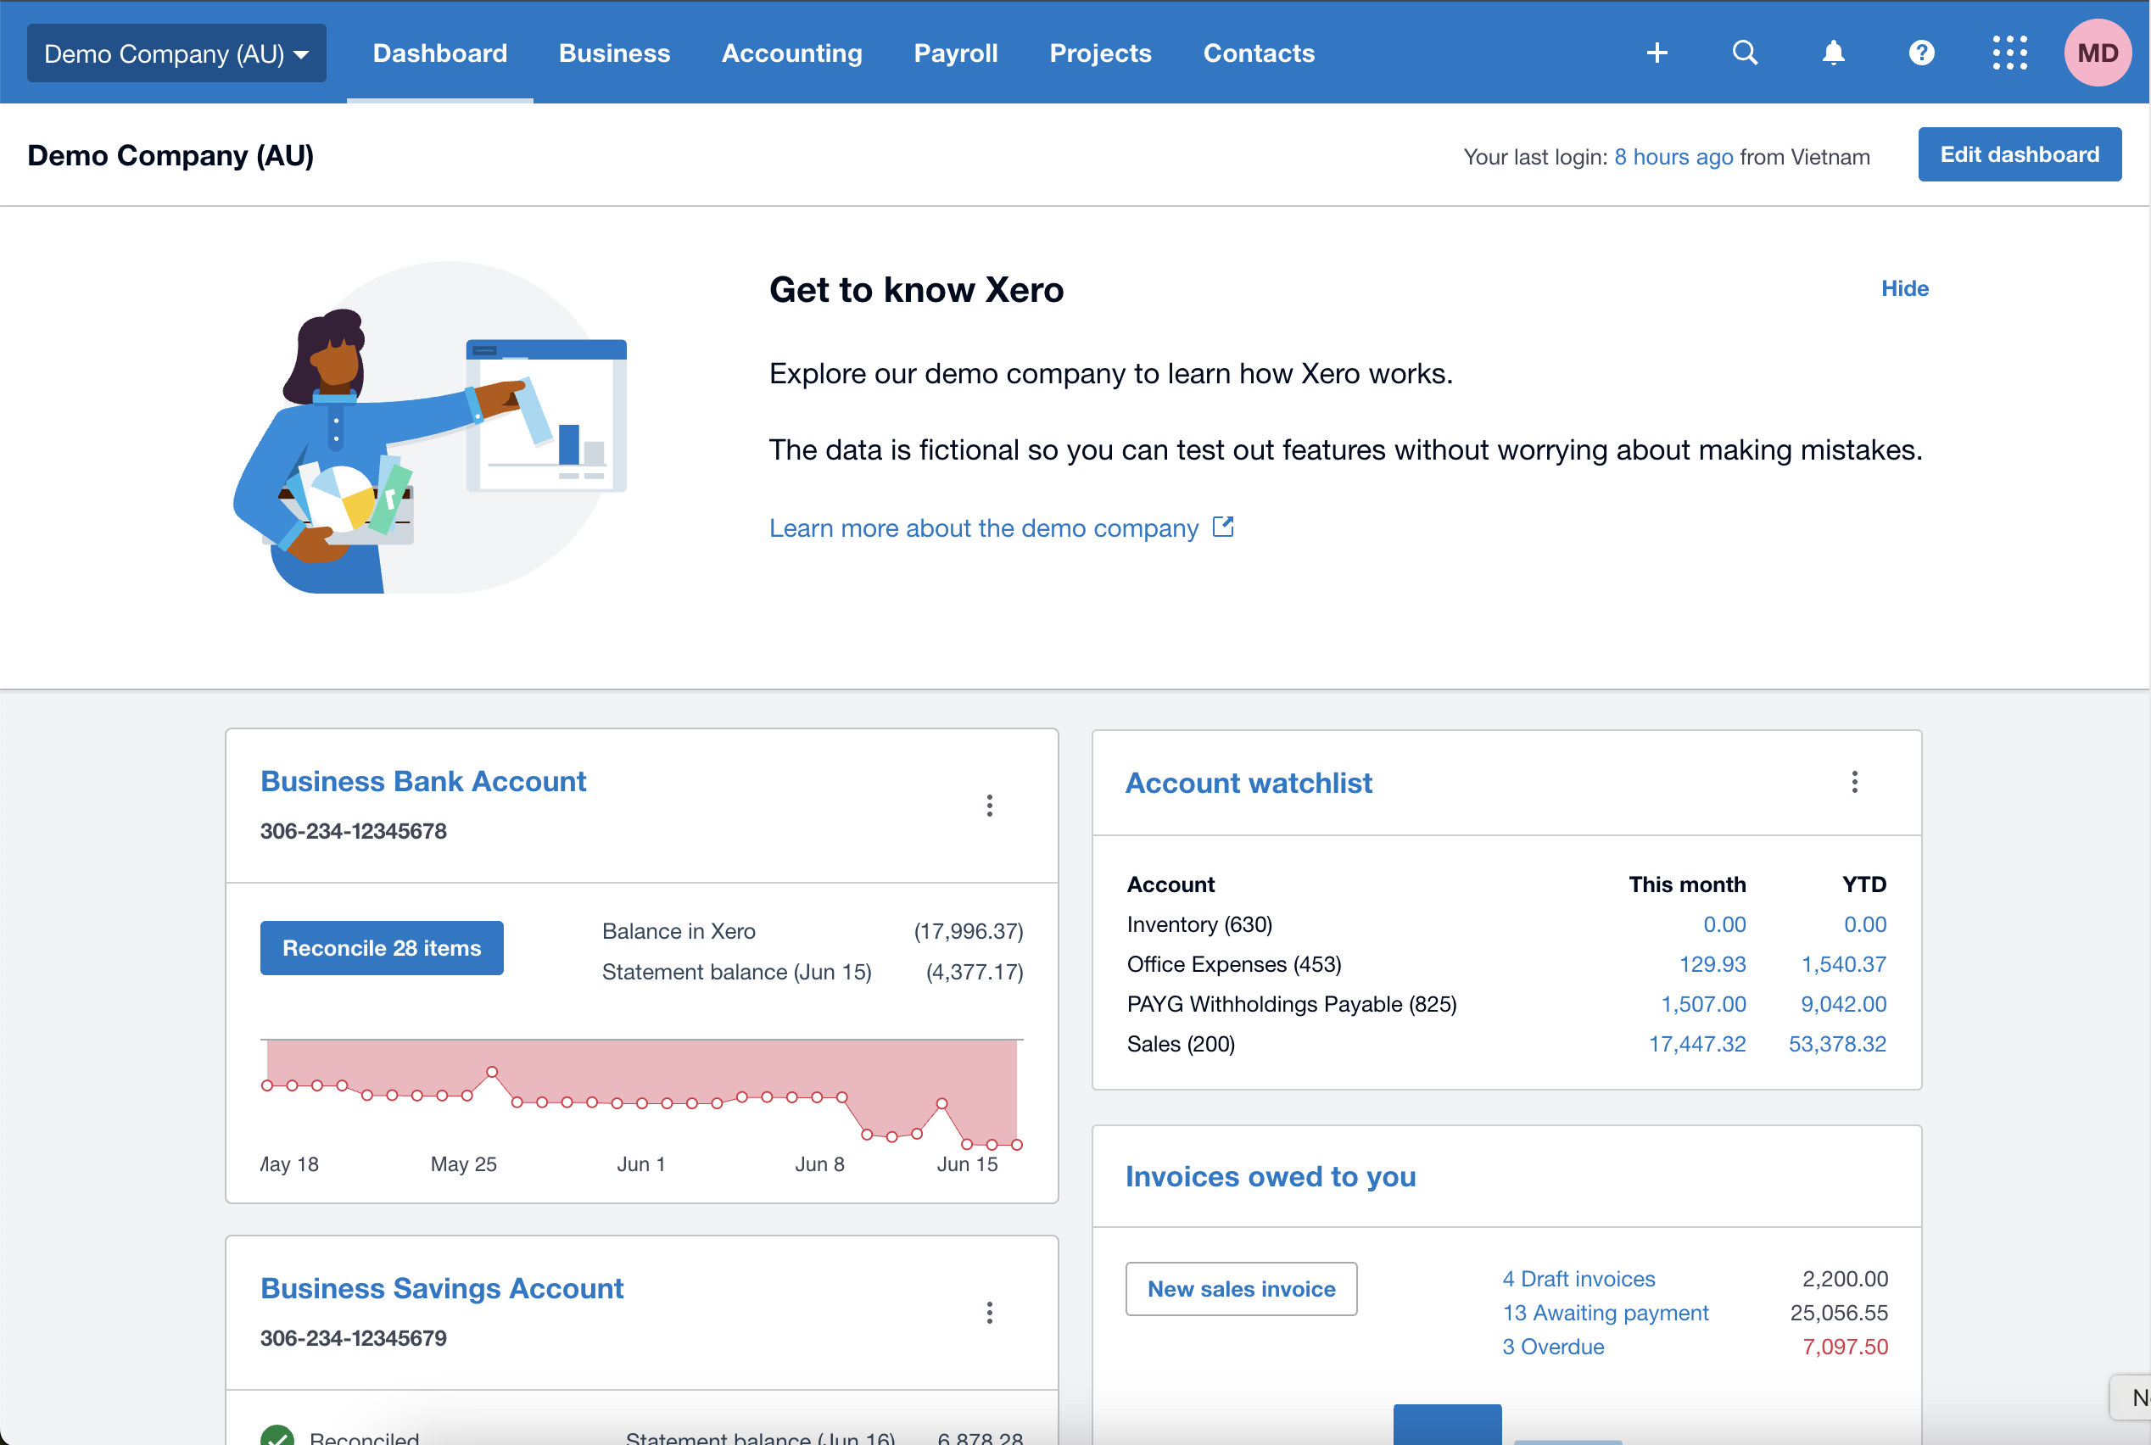2151x1445 pixels.
Task: Open 13 Awaiting payment link
Action: tap(1605, 1313)
